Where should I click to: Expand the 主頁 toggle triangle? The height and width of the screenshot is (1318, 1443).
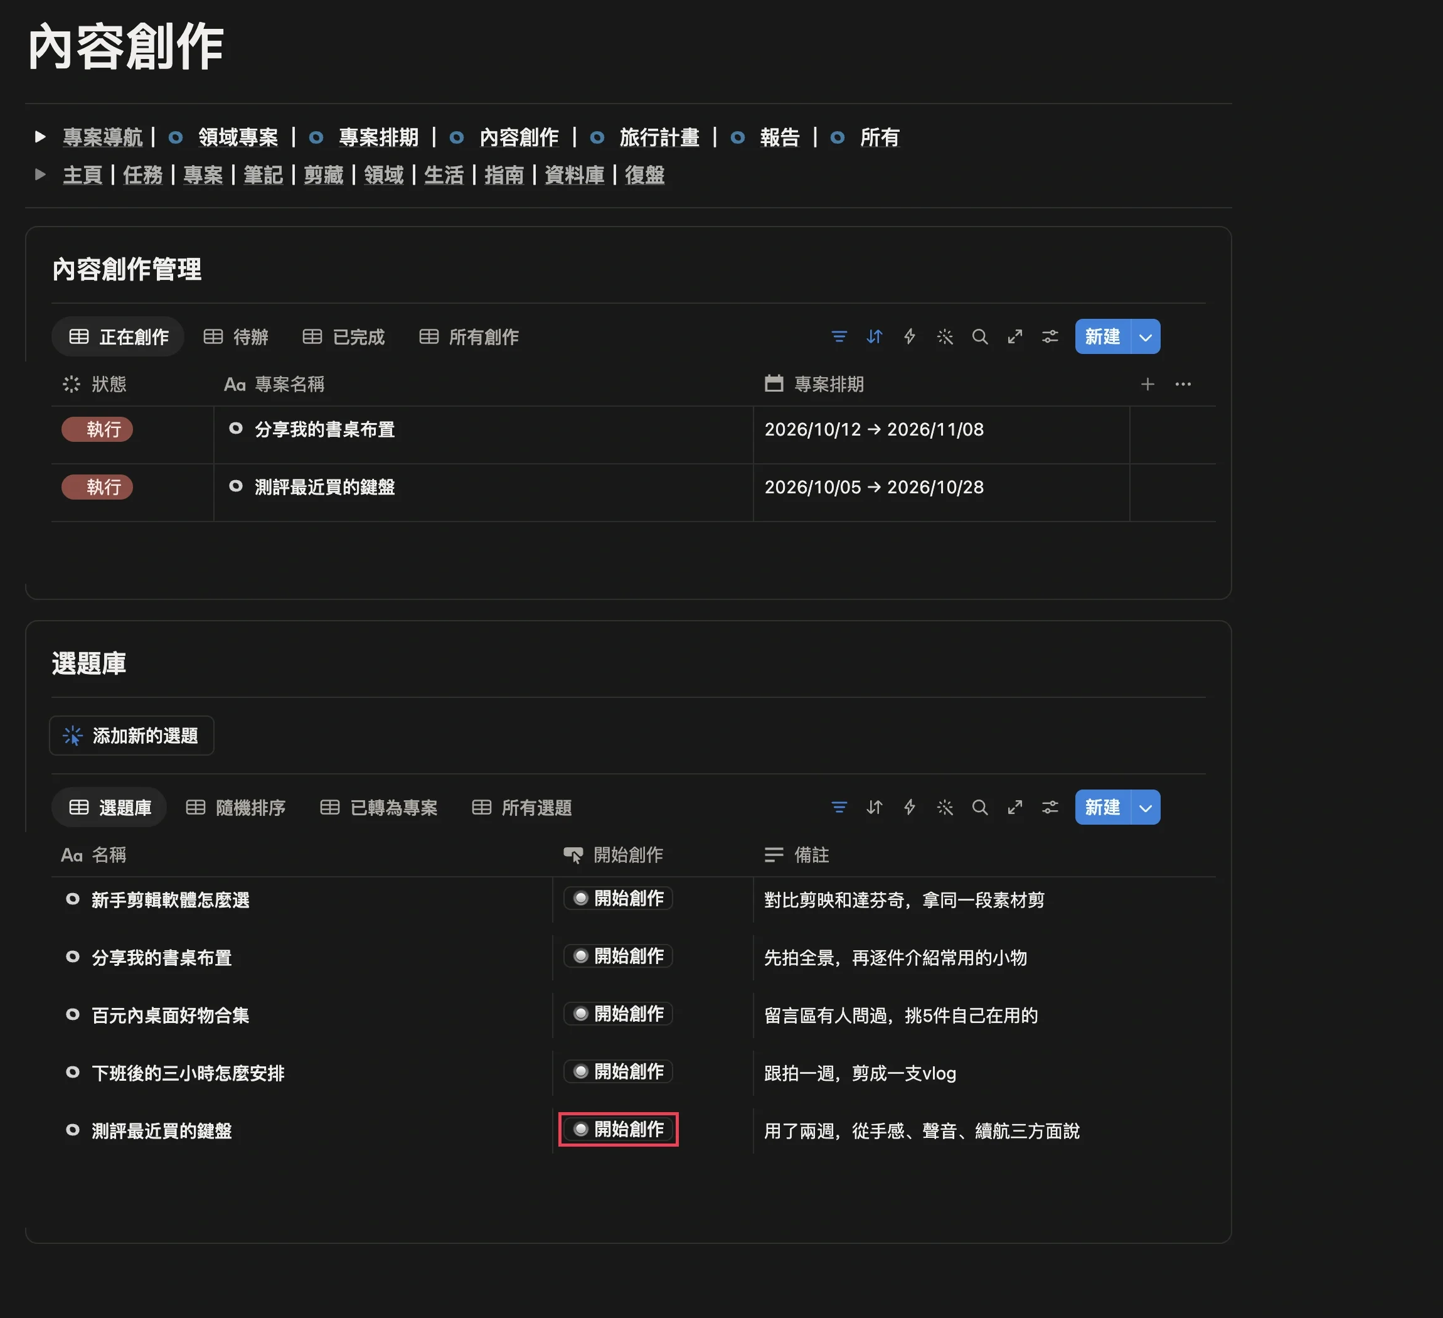(x=41, y=174)
